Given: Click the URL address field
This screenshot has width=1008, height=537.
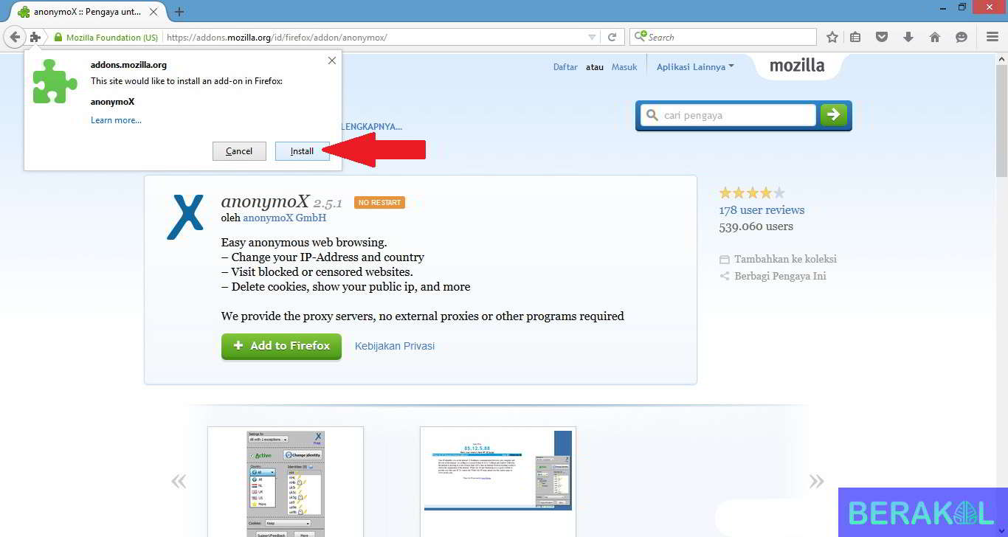Looking at the screenshot, I should [375, 38].
